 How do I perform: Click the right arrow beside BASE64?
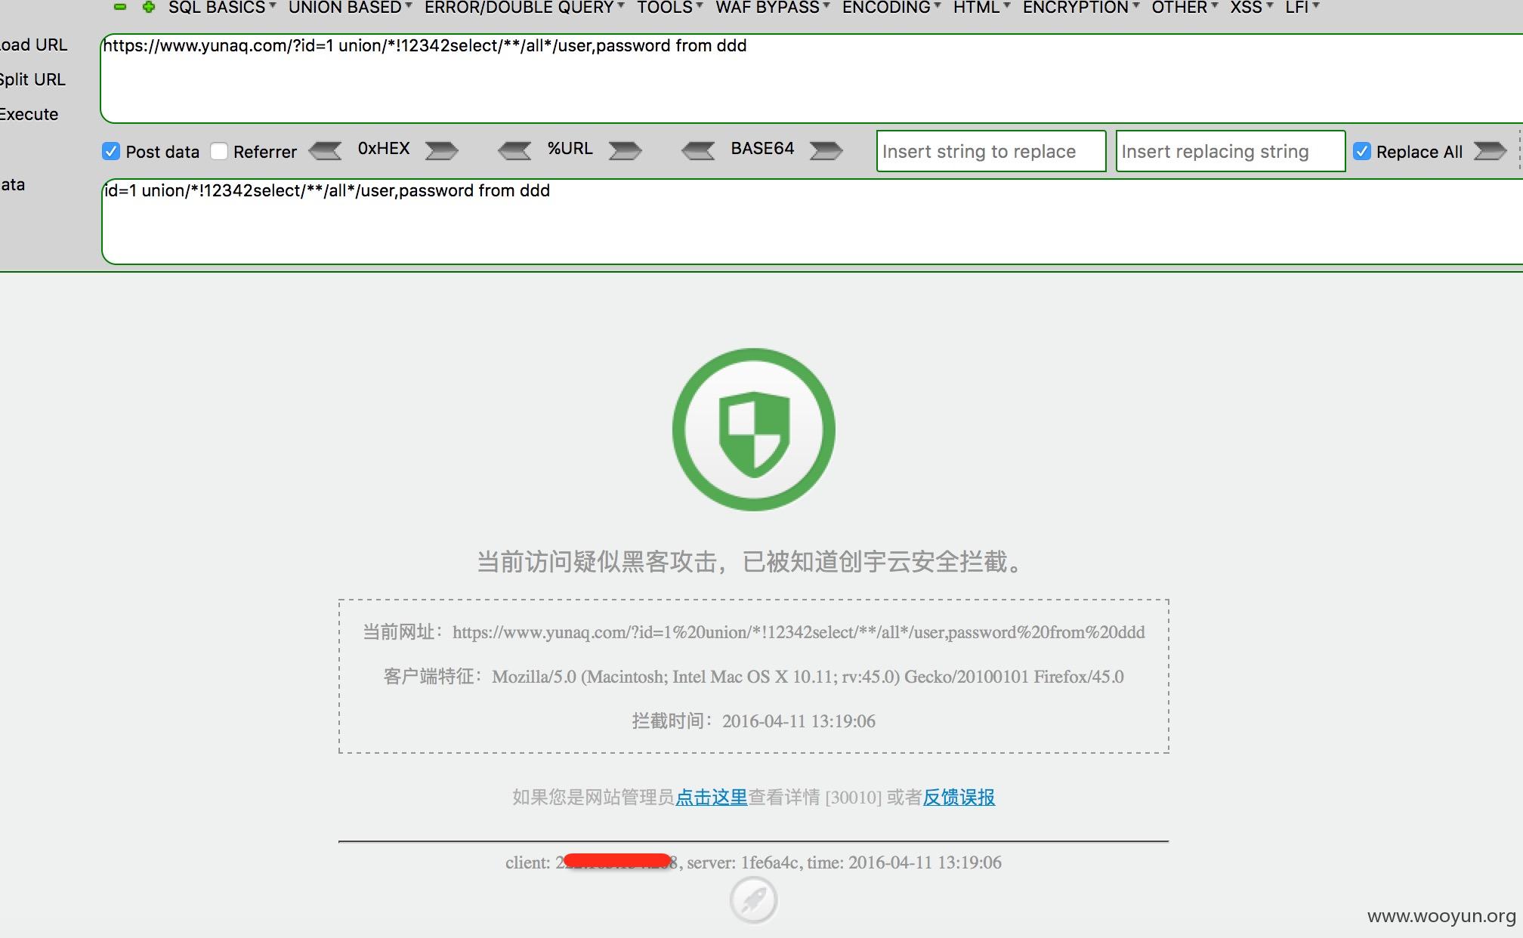click(826, 151)
